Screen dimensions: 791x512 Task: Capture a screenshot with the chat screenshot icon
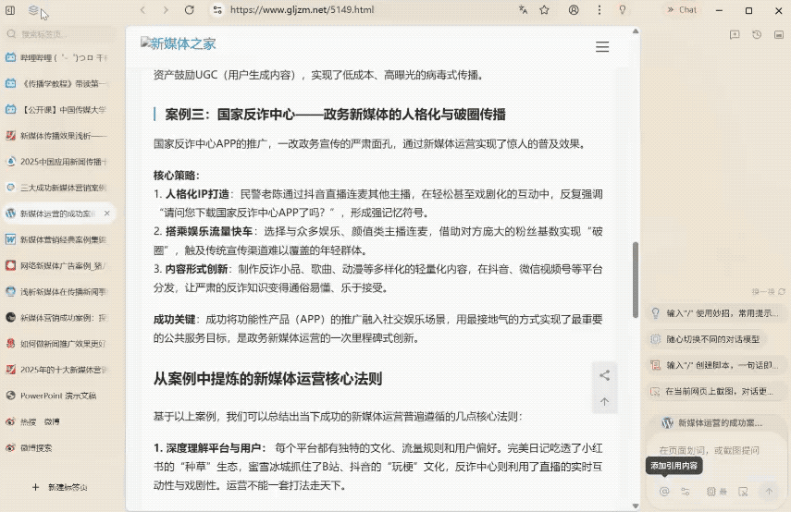point(743,492)
